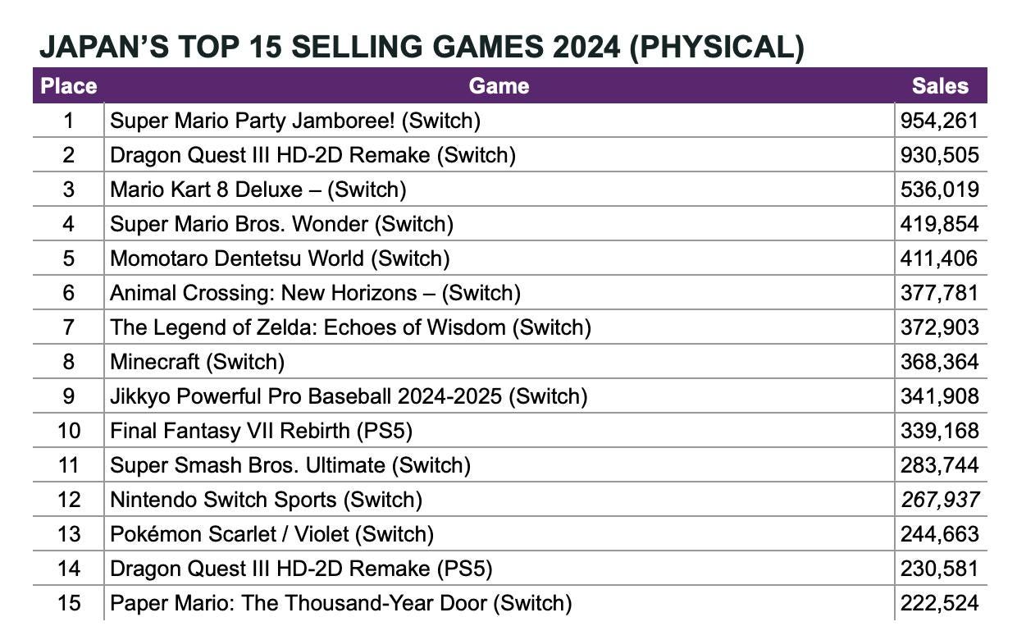Click Dragon Quest III HD-2D Remake (PS5)
Image resolution: width=1017 pixels, height=640 pixels.
click(x=301, y=569)
